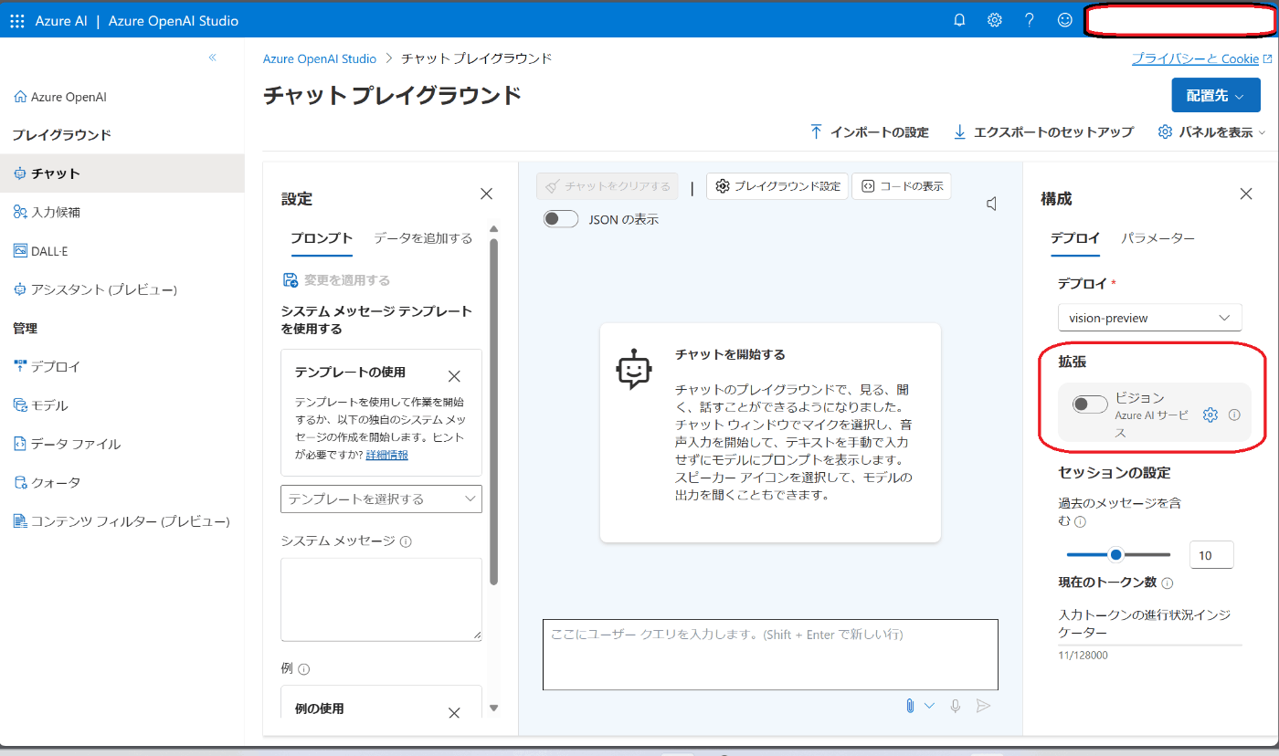Viewport: 1279px width, 756px height.
Task: Click the プレイグラウンド設定 button
Action: click(x=777, y=186)
